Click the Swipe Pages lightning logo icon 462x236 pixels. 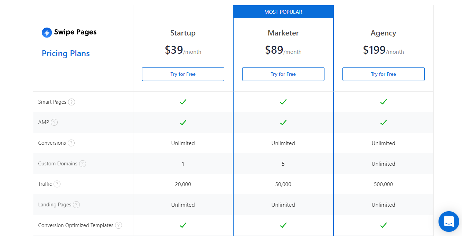point(47,32)
